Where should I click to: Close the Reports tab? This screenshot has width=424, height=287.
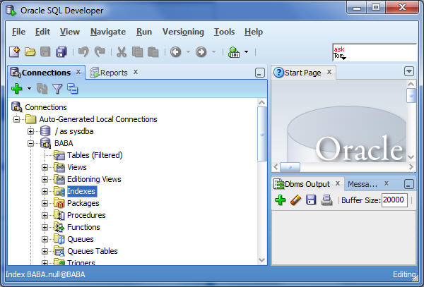tap(136, 72)
